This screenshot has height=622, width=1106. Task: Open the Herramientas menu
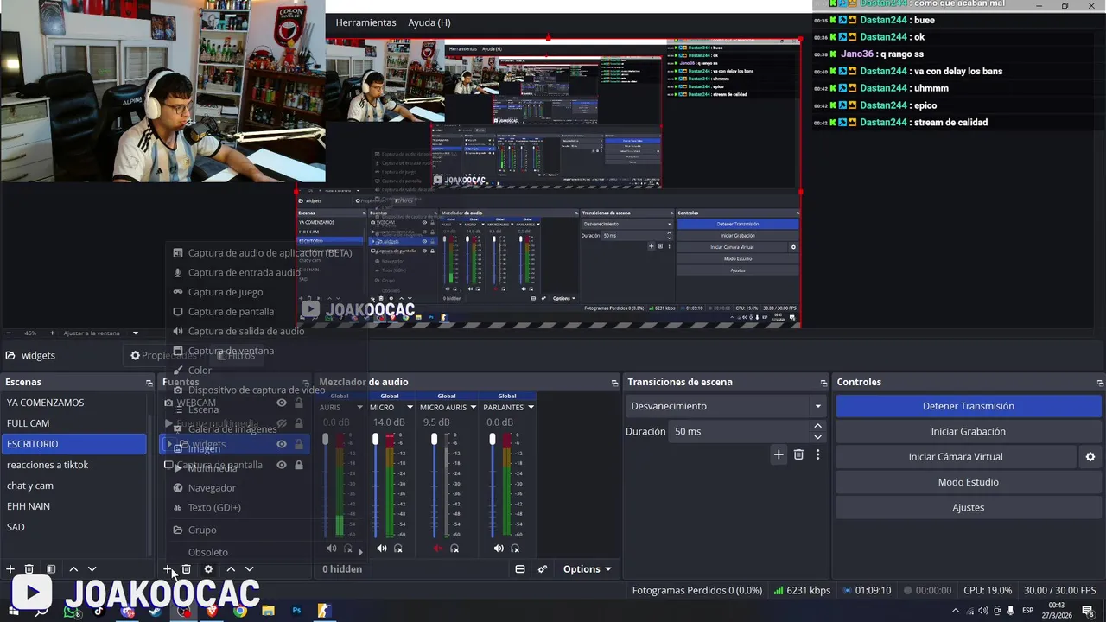click(365, 22)
